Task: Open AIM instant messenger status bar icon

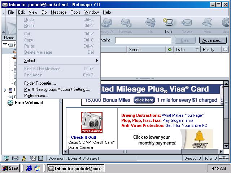Action: tap(24, 158)
